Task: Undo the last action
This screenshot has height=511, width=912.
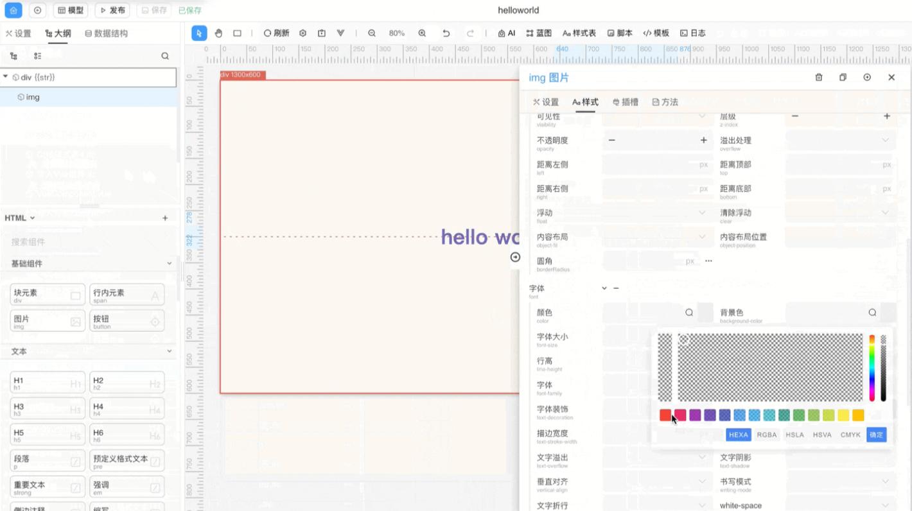Action: click(446, 33)
